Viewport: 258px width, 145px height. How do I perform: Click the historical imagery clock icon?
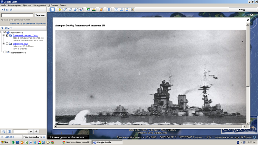point(88,10)
